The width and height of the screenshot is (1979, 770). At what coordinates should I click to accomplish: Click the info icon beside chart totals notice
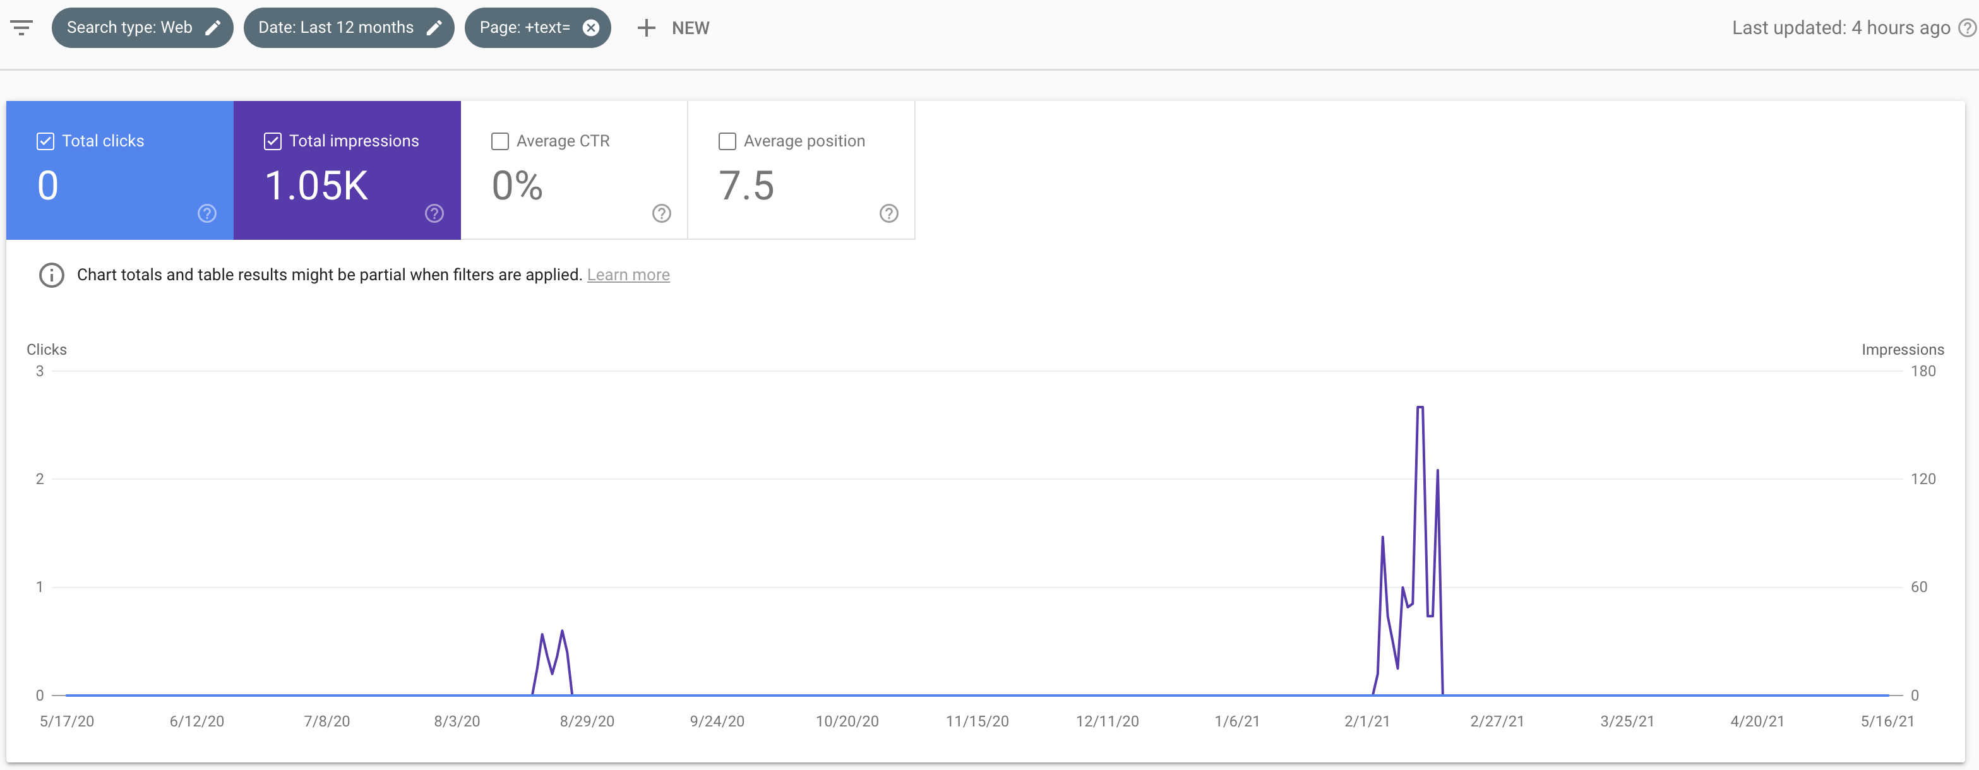(x=52, y=275)
